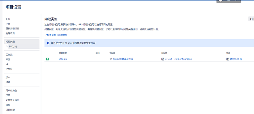Open 版本 in the sidebar
This screenshot has width=254, height=114.
click(8, 77)
